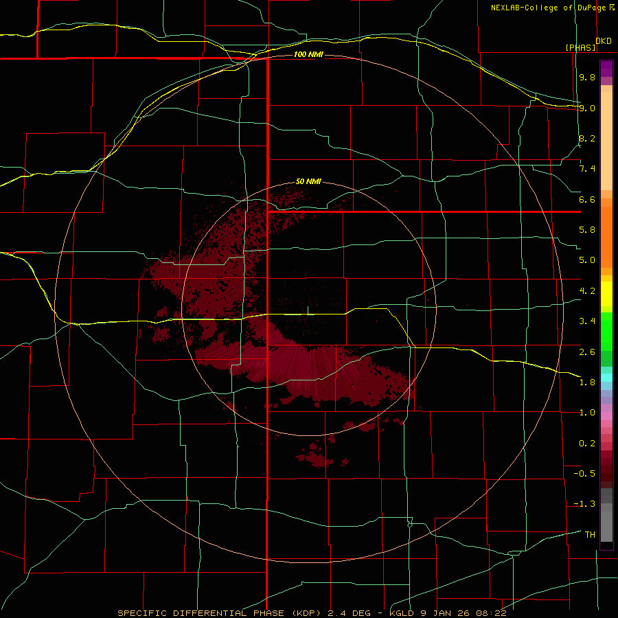Select the 0.2 scale value
Image resolution: width=618 pixels, height=618 pixels.
tap(587, 444)
